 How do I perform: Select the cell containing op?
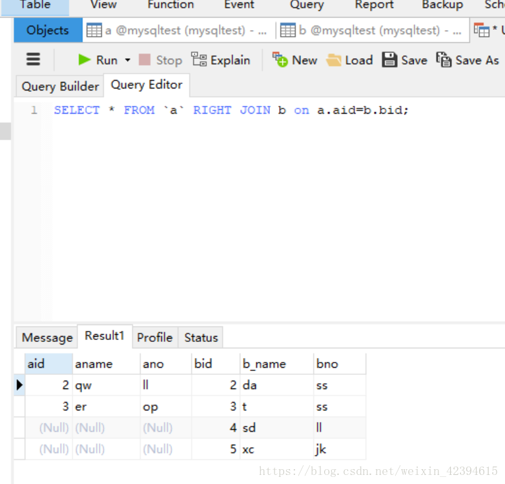pyautogui.click(x=166, y=406)
